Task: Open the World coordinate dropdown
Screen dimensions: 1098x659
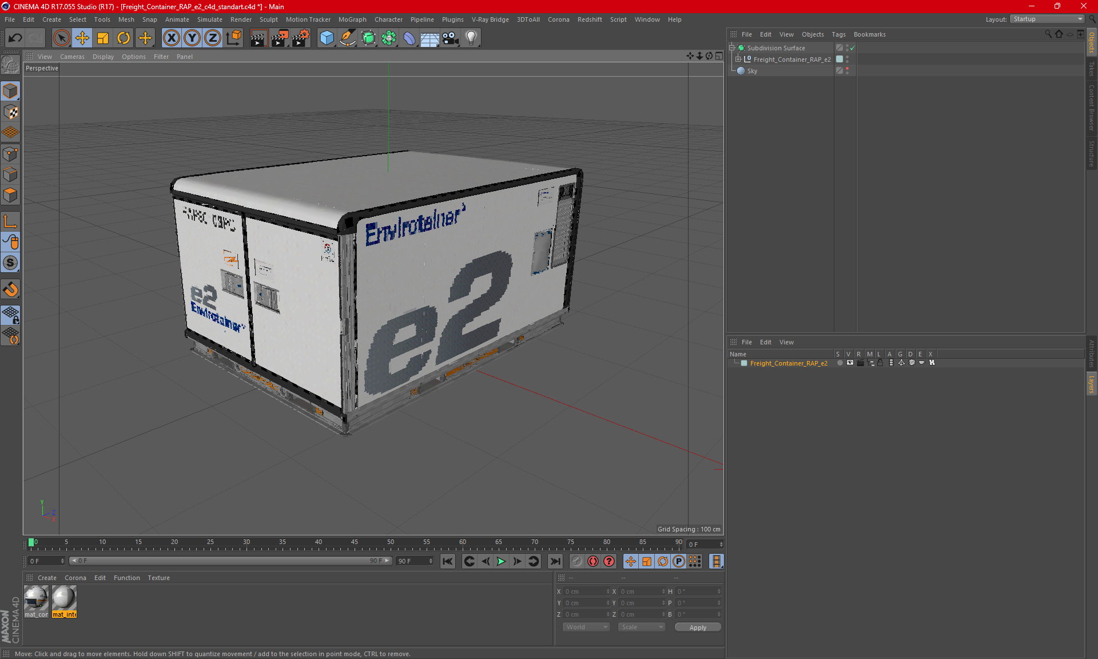Action: pyautogui.click(x=586, y=627)
